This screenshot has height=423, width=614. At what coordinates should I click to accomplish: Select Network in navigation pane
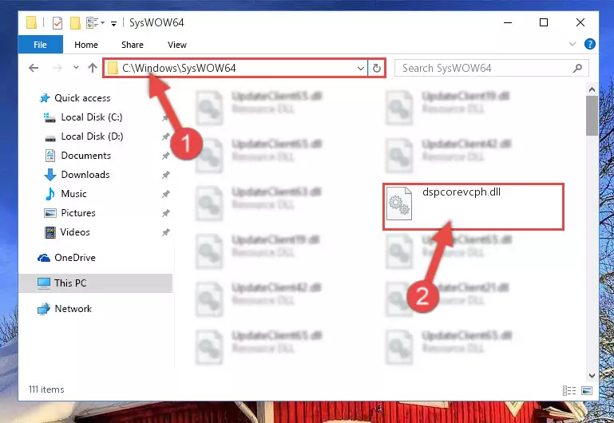73,309
